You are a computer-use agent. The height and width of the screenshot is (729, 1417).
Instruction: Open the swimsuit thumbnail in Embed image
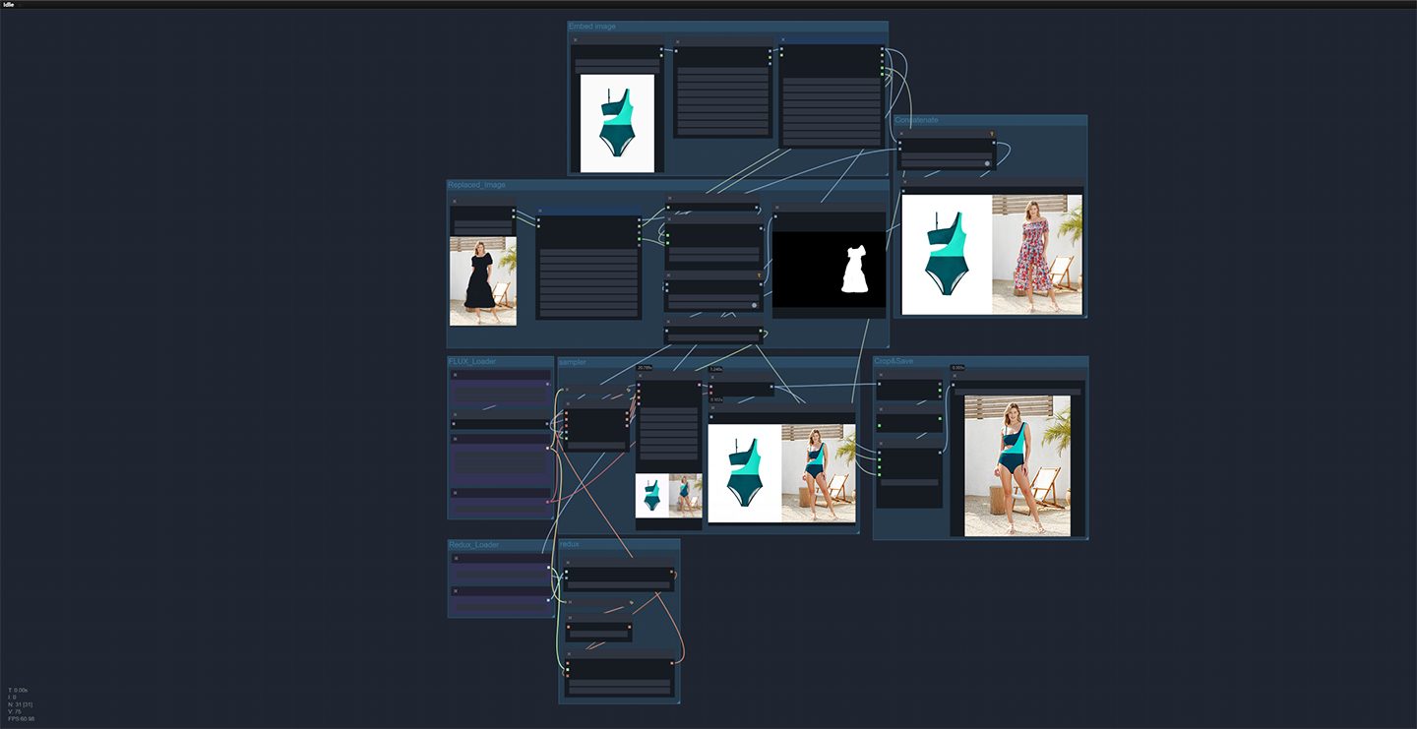tap(617, 123)
